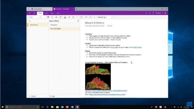
Task: Click the lightbulb Tell Me icon
Action: tap(146, 13)
